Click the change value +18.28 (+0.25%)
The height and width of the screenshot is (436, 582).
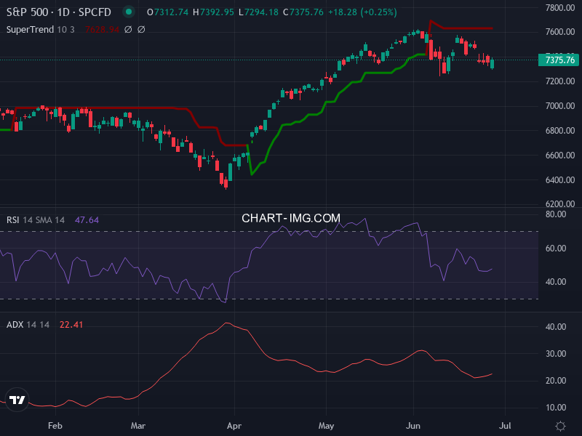point(362,12)
